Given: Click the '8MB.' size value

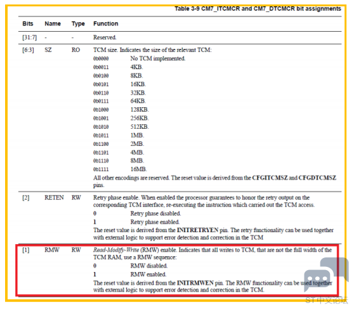Looking at the screenshot, I should 137,160.
